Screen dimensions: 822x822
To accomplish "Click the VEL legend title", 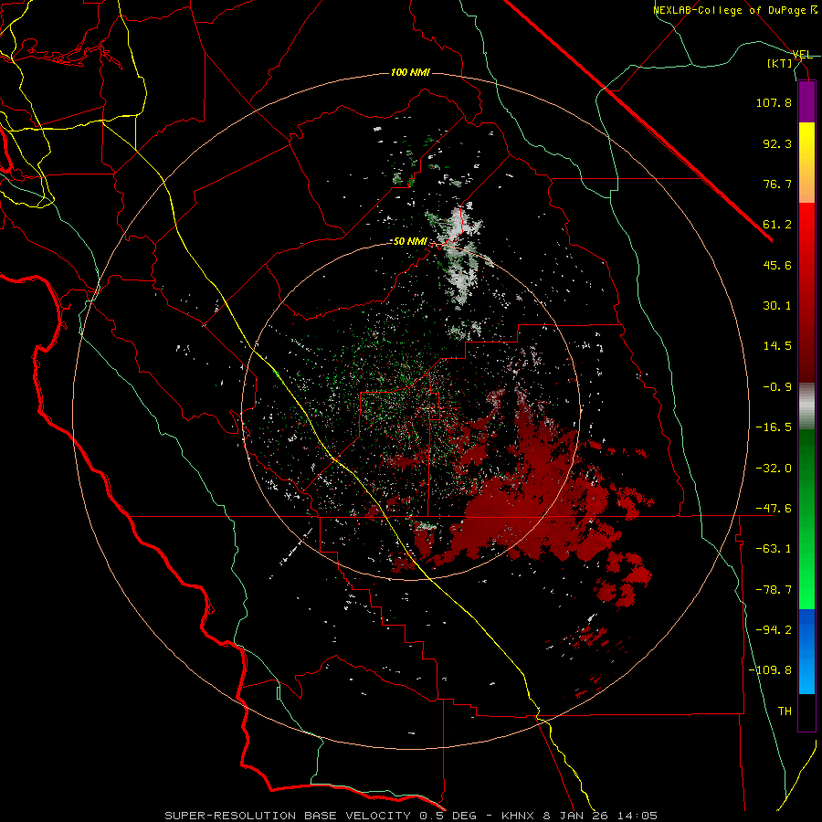I will point(802,55).
